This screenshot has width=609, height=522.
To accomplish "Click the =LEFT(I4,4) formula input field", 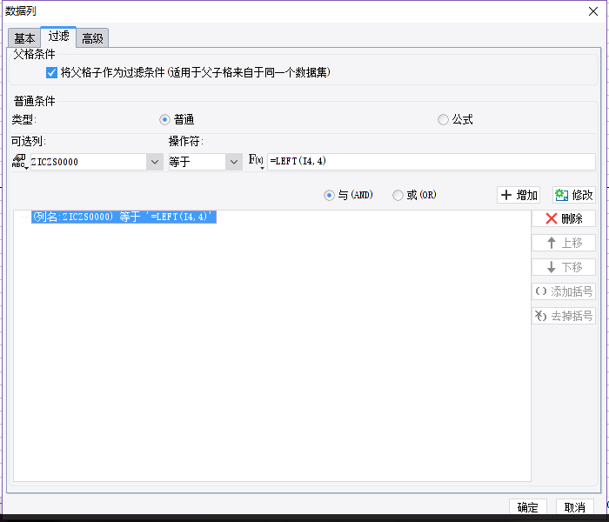I will [432, 162].
